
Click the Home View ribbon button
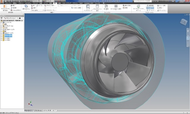tap(162, 10)
